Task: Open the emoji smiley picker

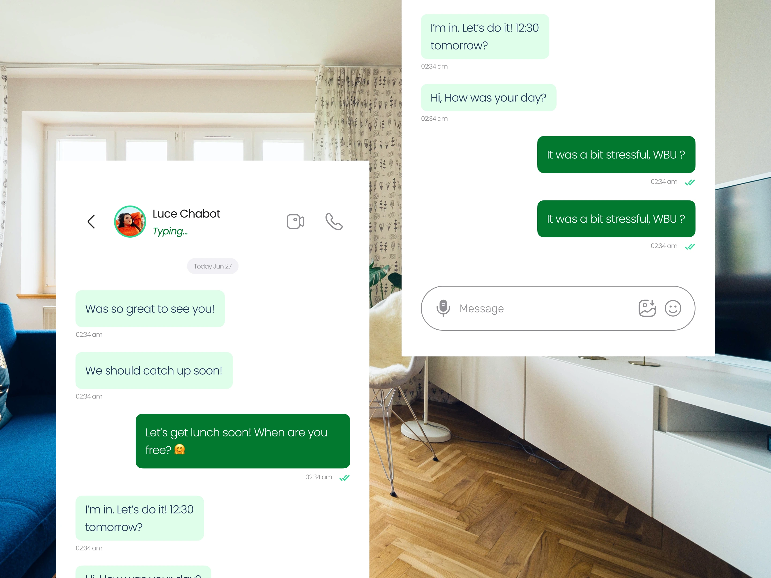Action: (673, 308)
